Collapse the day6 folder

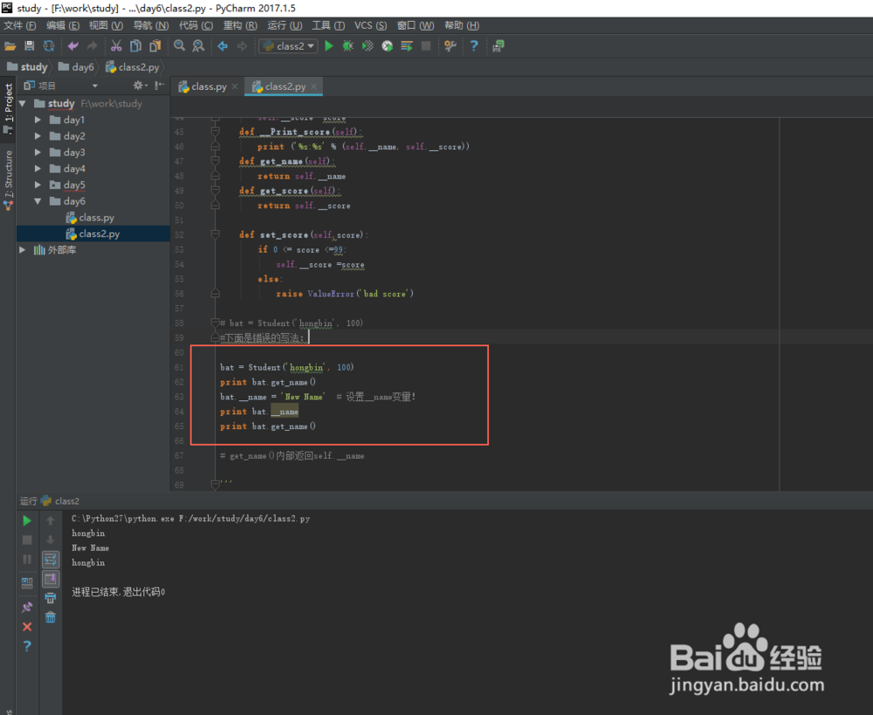pos(38,201)
